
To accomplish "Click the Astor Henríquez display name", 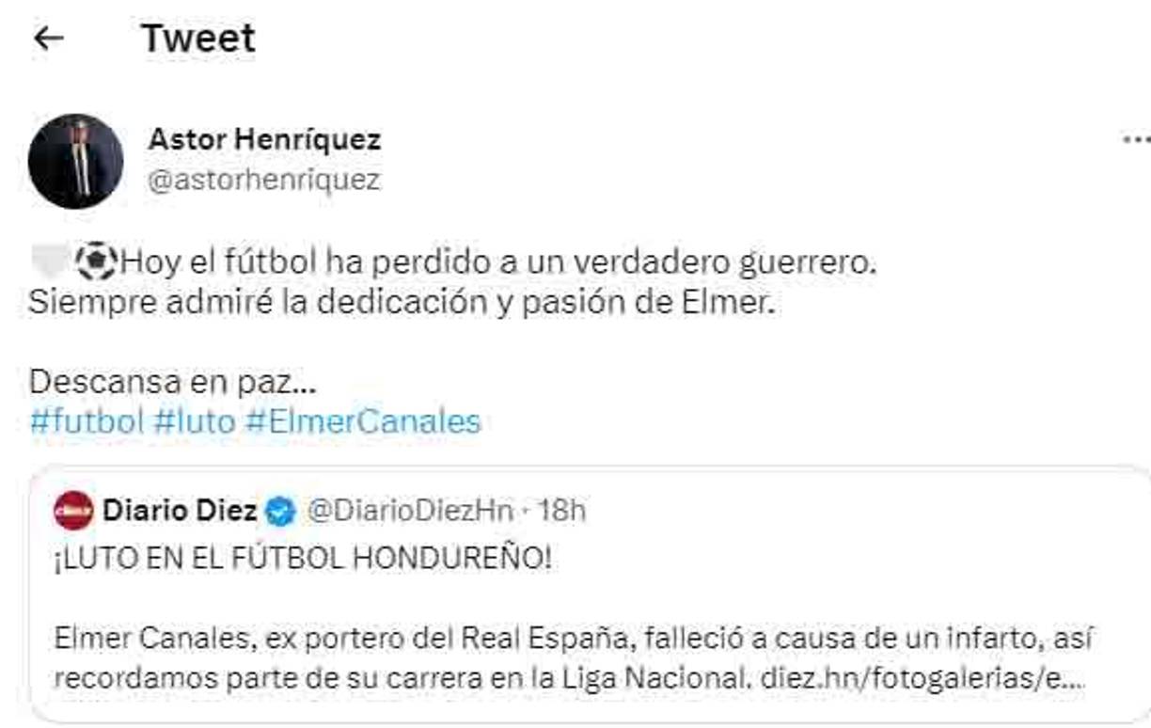I will click(264, 139).
